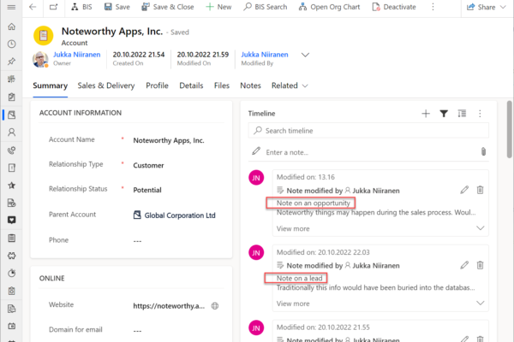The image size is (514, 342).
Task: Open the Related tab dropdown
Action: pyautogui.click(x=289, y=85)
